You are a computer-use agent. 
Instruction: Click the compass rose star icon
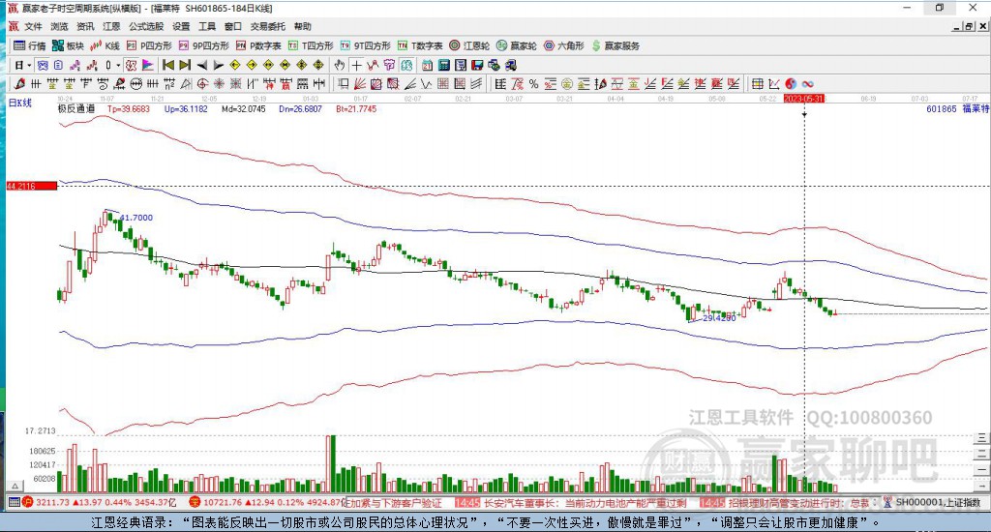(x=219, y=83)
